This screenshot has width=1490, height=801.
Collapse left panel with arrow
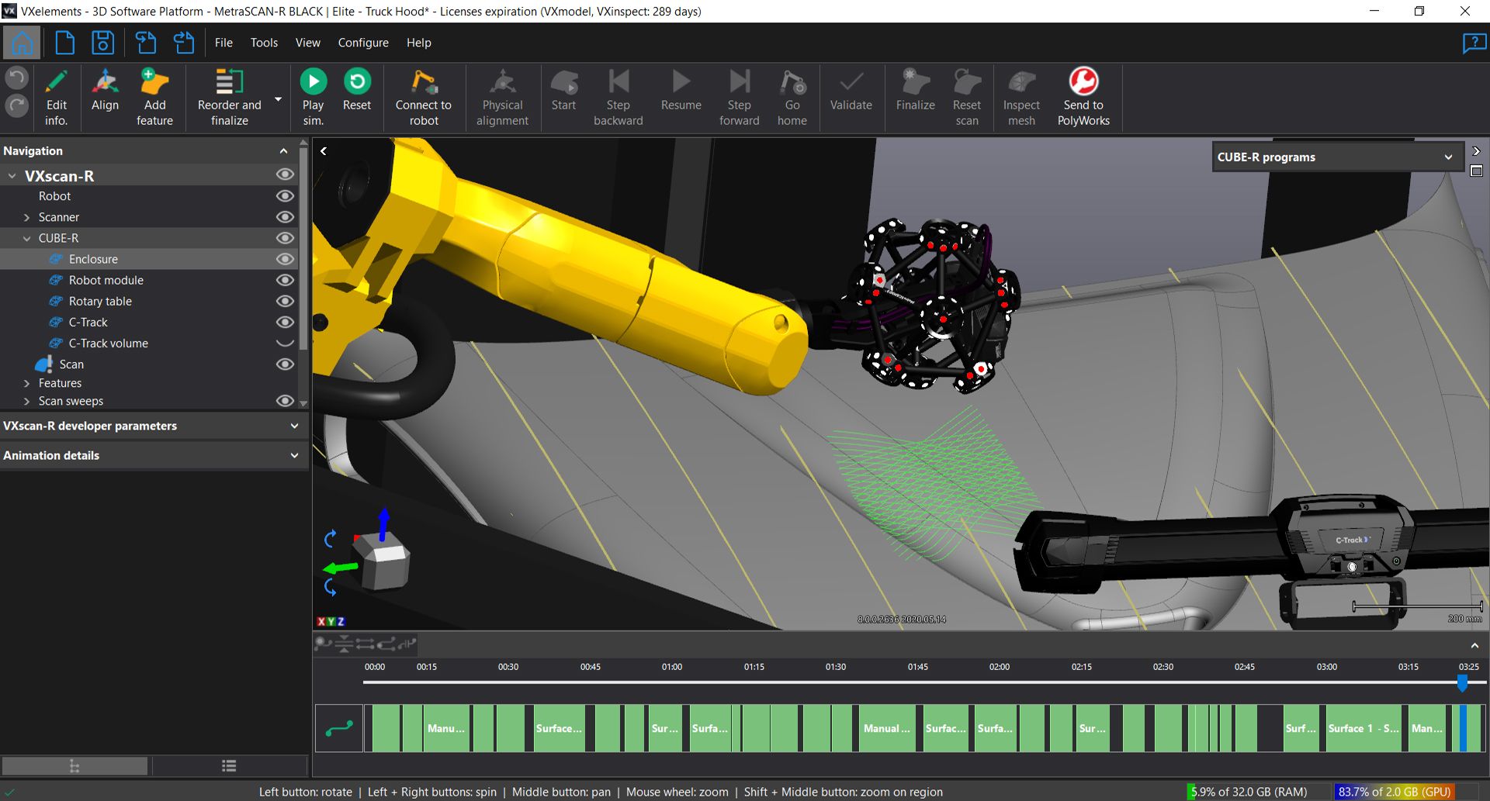[324, 151]
